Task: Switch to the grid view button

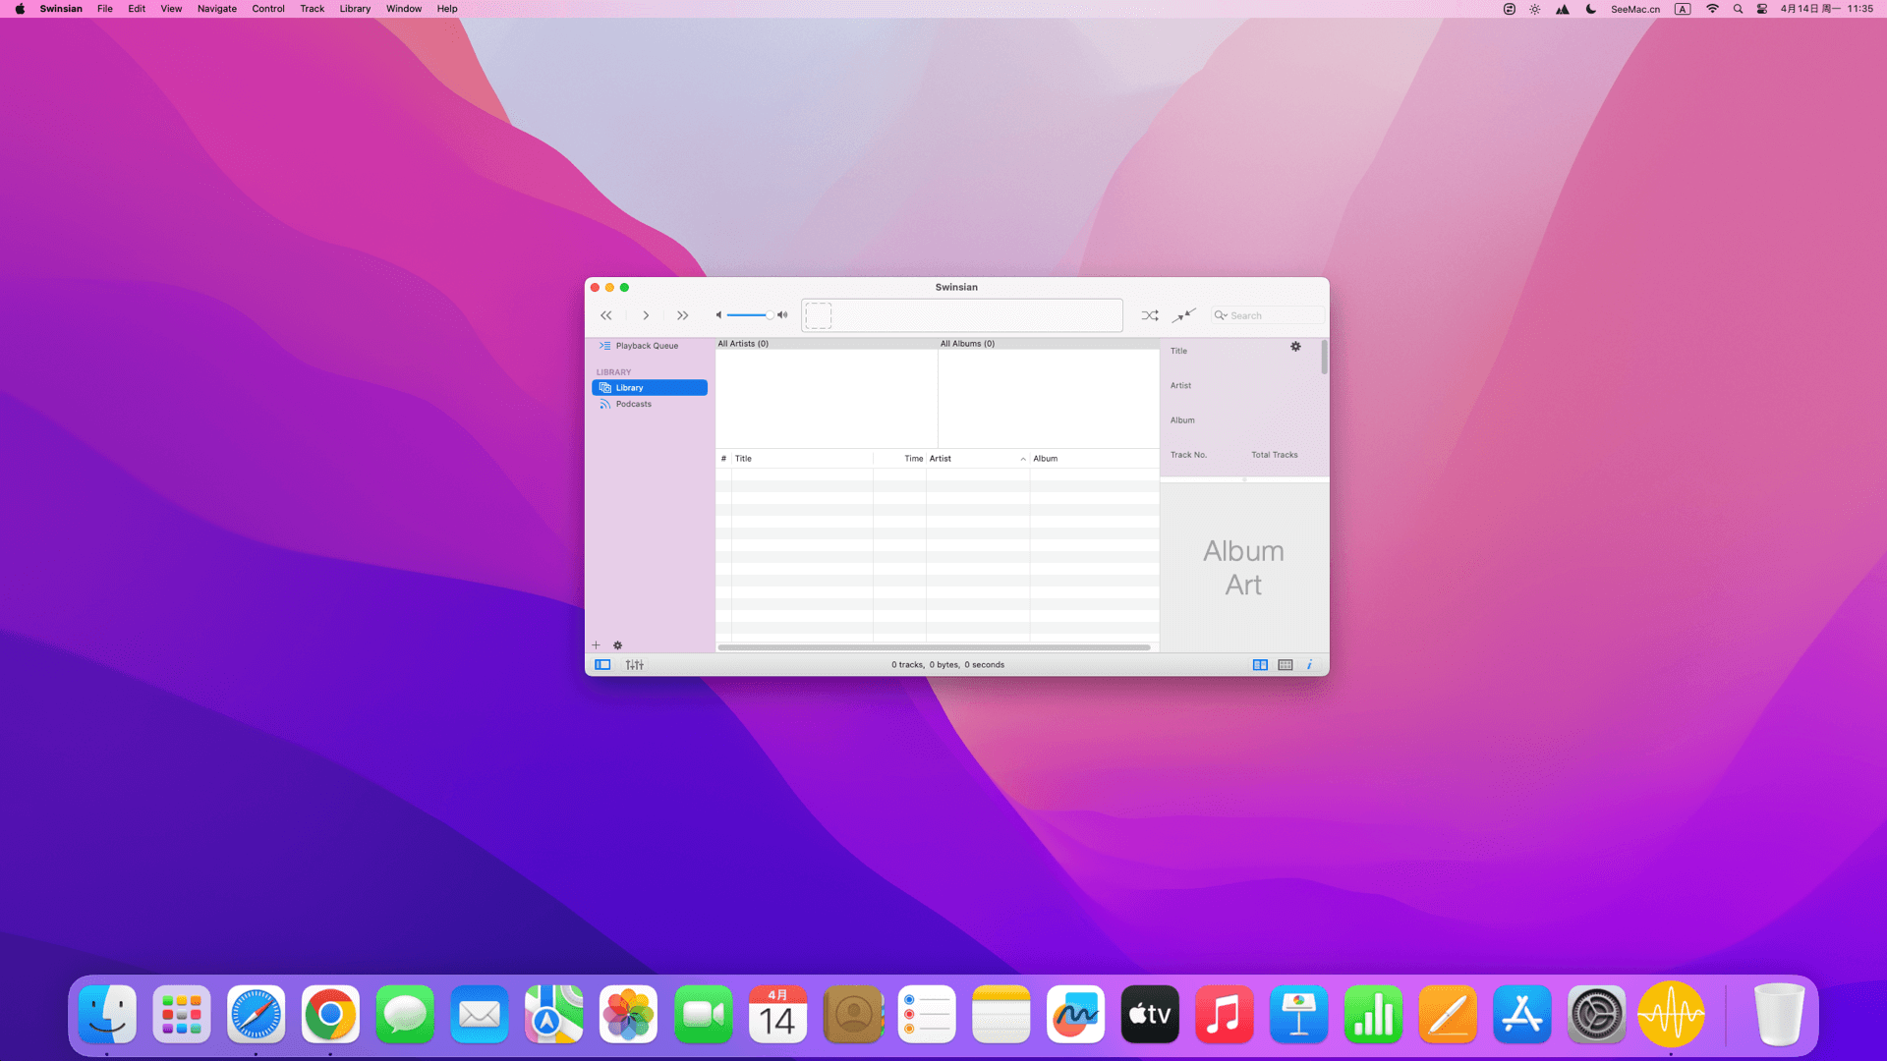Action: (x=1285, y=665)
